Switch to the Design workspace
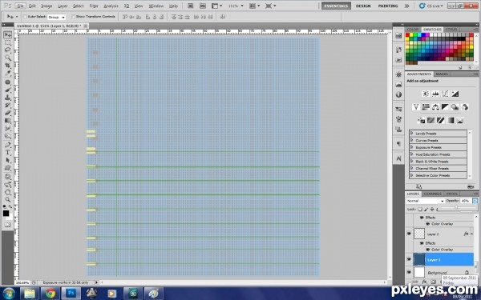This screenshot has width=481, height=300. pos(363,6)
